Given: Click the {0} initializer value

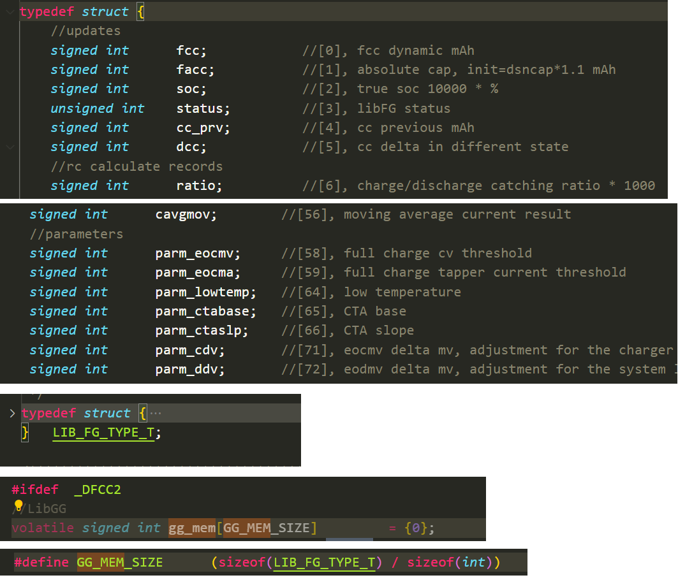Looking at the screenshot, I should pos(415,528).
